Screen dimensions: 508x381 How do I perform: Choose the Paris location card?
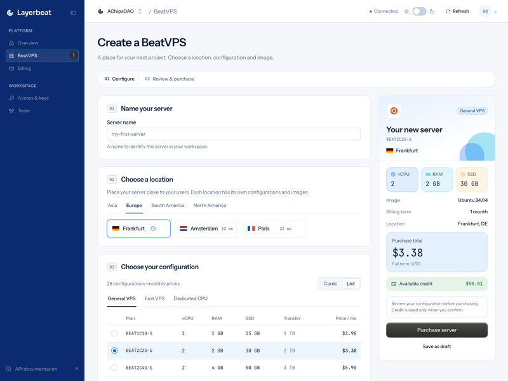tap(274, 229)
